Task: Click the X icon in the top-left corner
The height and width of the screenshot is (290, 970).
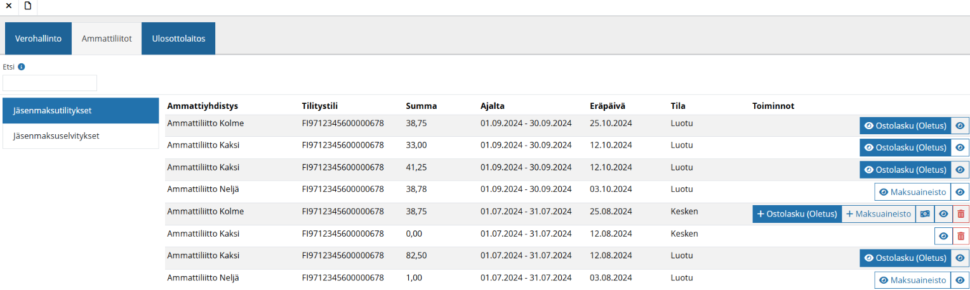Action: (x=8, y=6)
